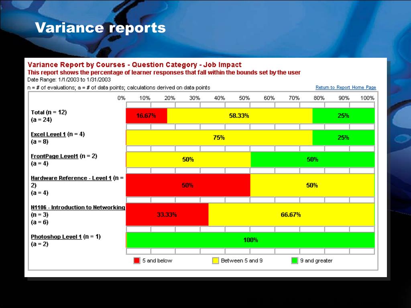This screenshot has height=308, width=411.
Task: Click the 'Variance Report by Courses' heading
Action: click(x=134, y=65)
